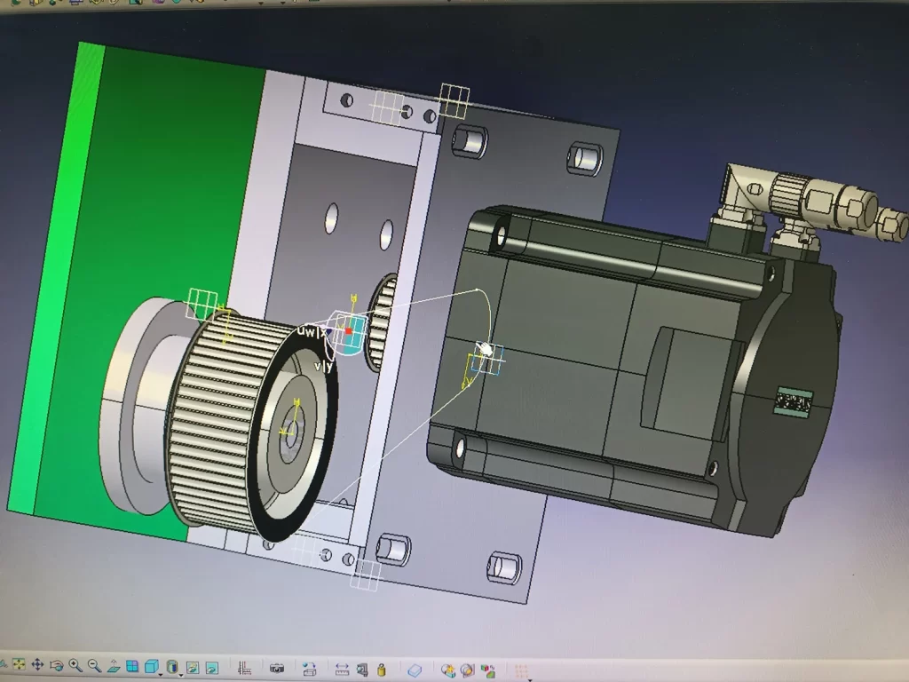This screenshot has height=682, width=909.
Task: Click the Zoom Out magnifier
Action: (94, 665)
